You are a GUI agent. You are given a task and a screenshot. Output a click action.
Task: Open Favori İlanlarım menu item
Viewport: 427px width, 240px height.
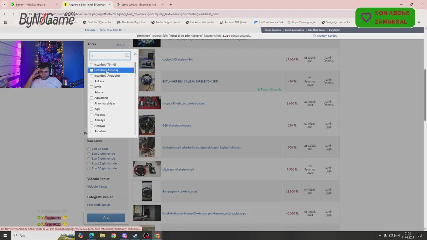[273, 30]
